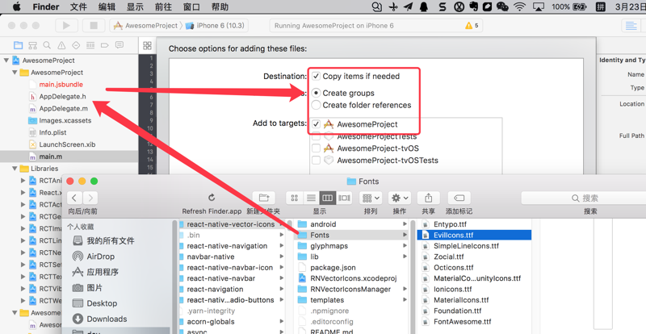Click the yellow warning indicator showing 5 issues
This screenshot has height=334, width=646.
(472, 26)
